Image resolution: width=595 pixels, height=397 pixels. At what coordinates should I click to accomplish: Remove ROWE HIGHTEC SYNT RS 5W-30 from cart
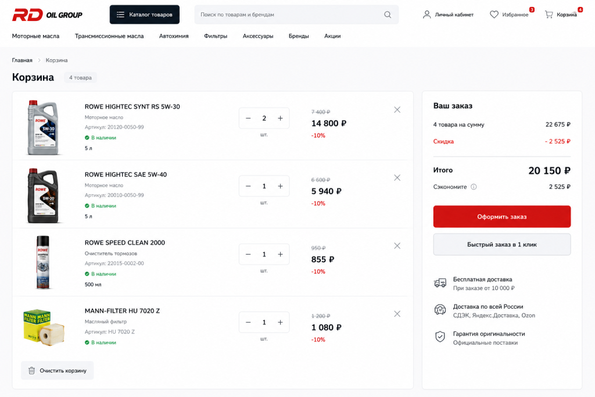(x=397, y=110)
